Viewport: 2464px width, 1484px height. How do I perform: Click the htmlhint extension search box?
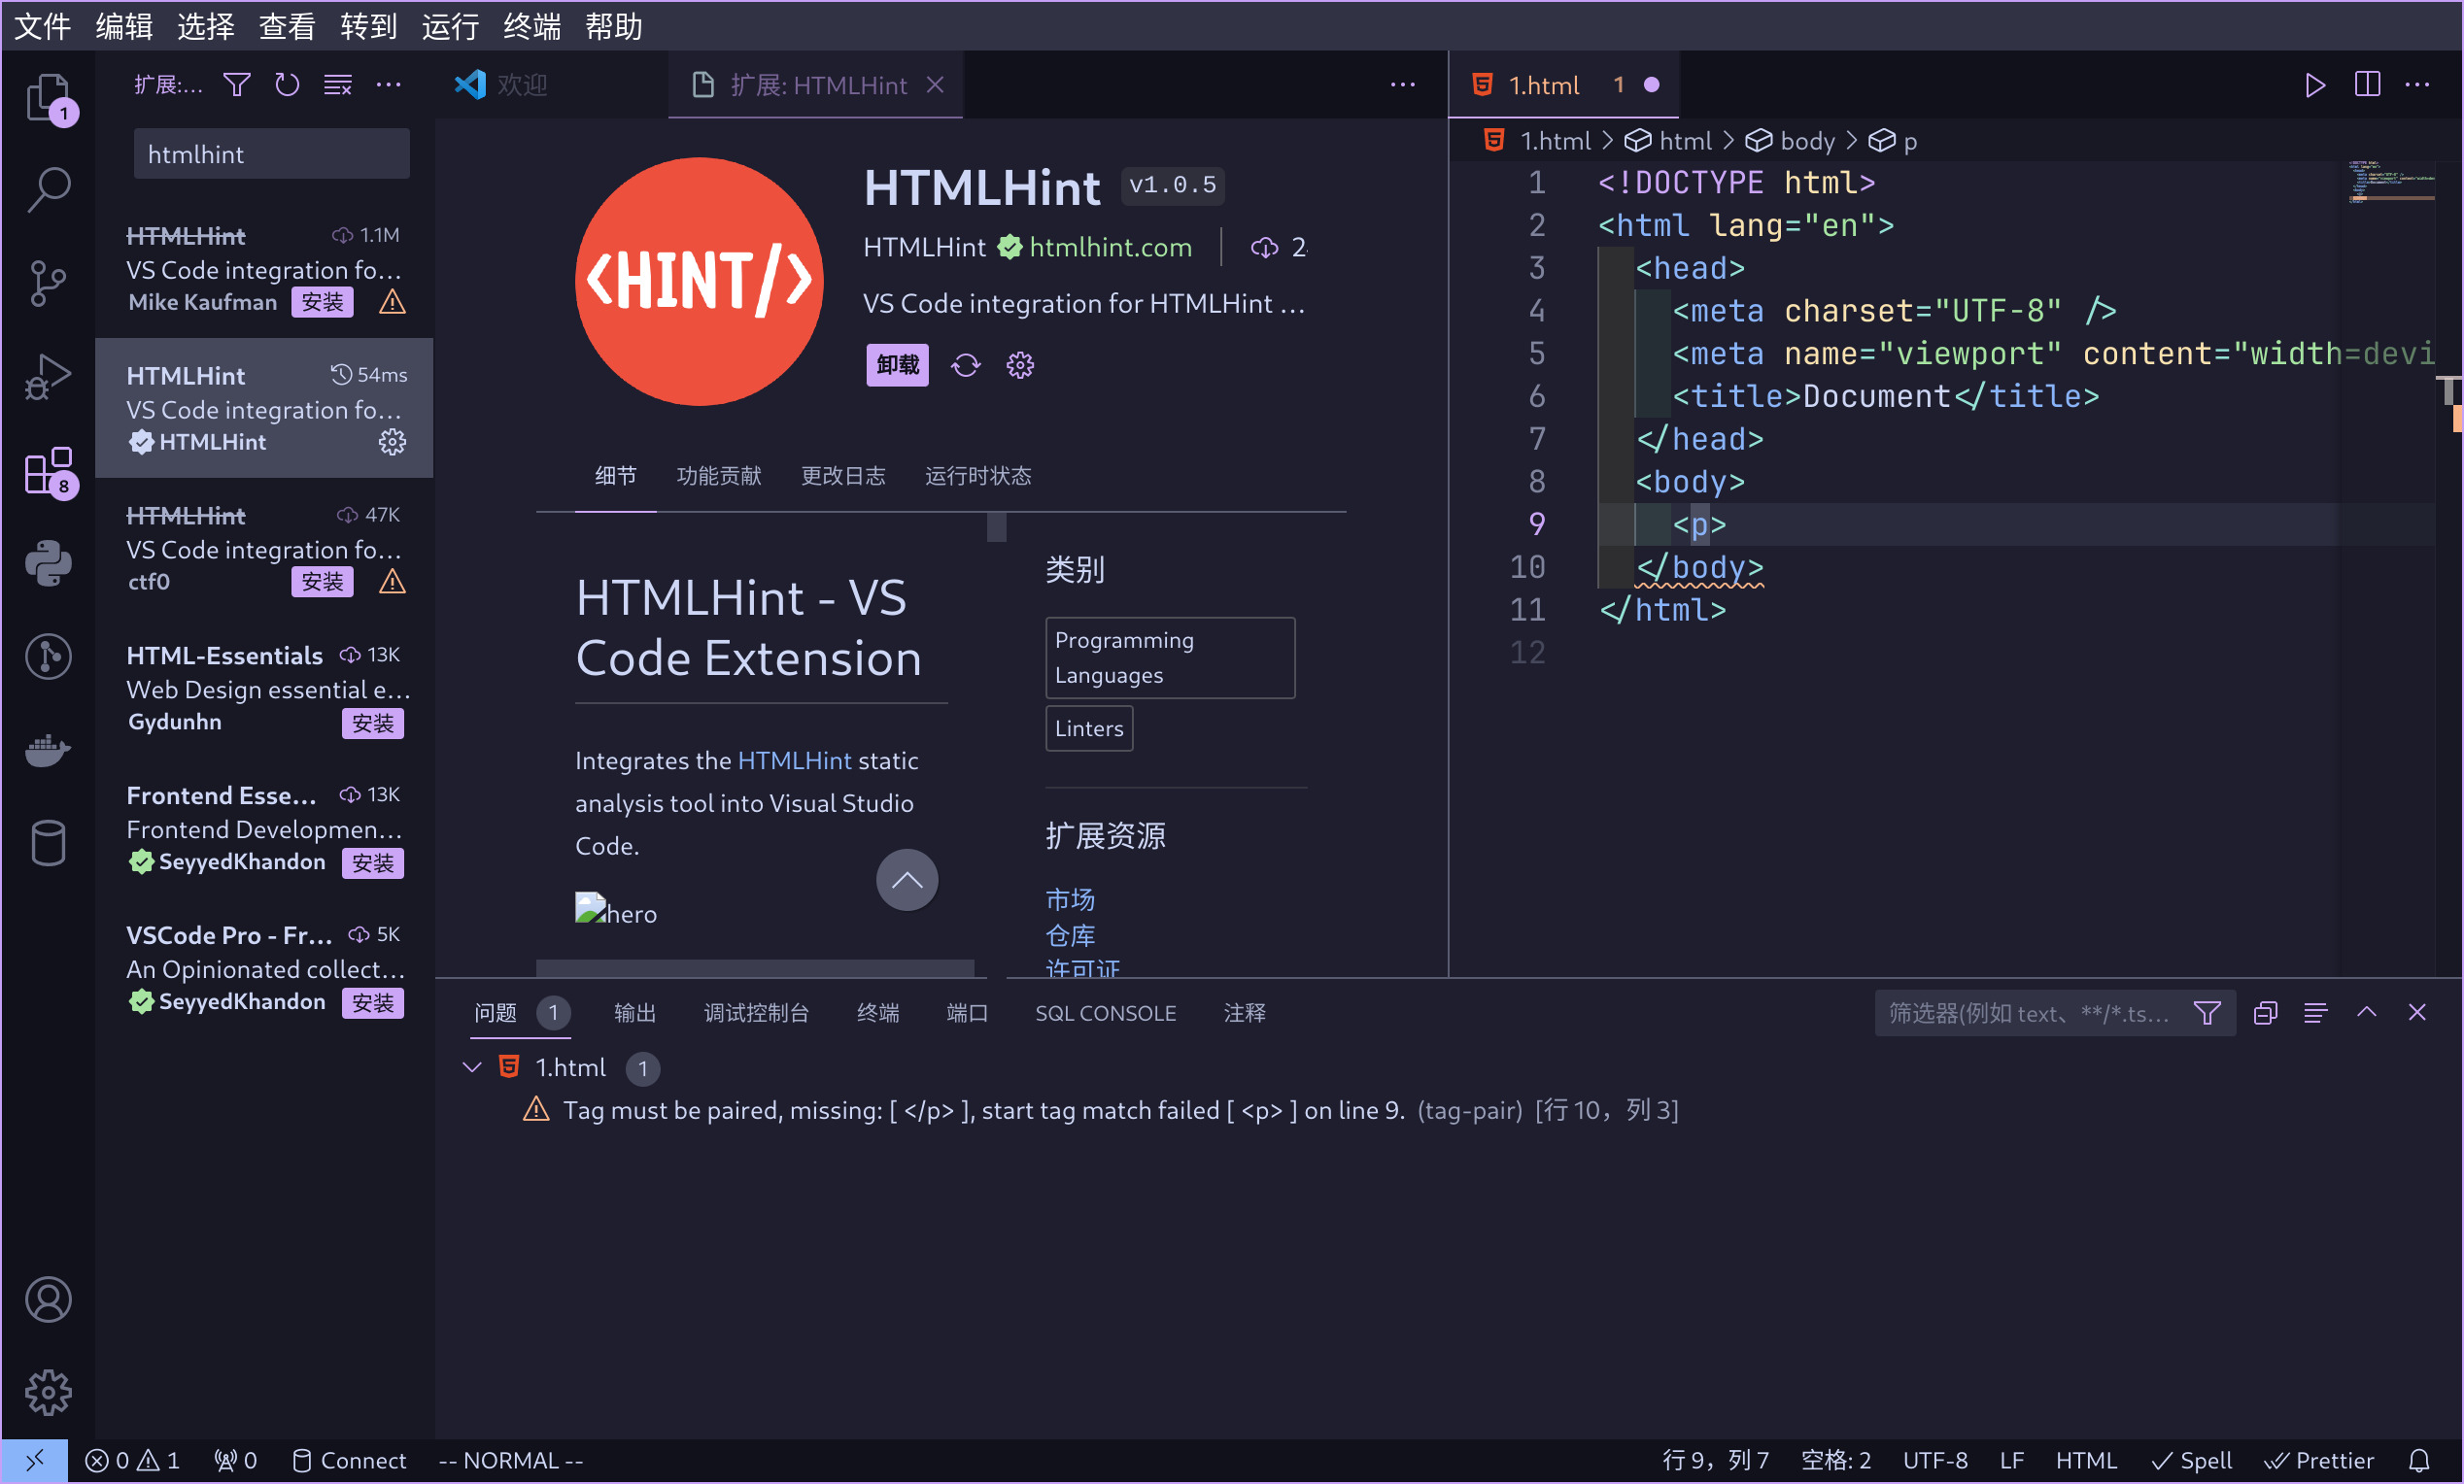tap(271, 153)
